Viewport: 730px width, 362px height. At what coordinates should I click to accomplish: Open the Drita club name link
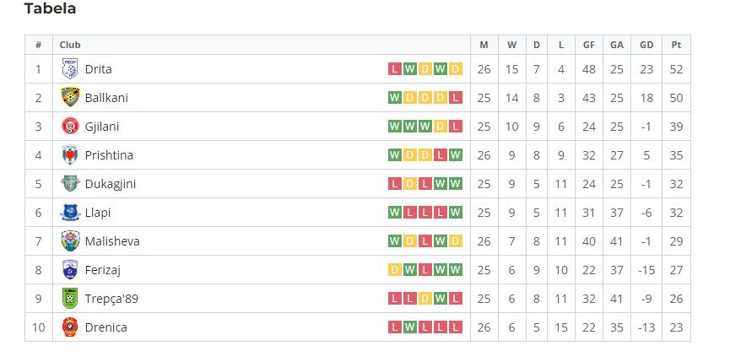pyautogui.click(x=98, y=69)
